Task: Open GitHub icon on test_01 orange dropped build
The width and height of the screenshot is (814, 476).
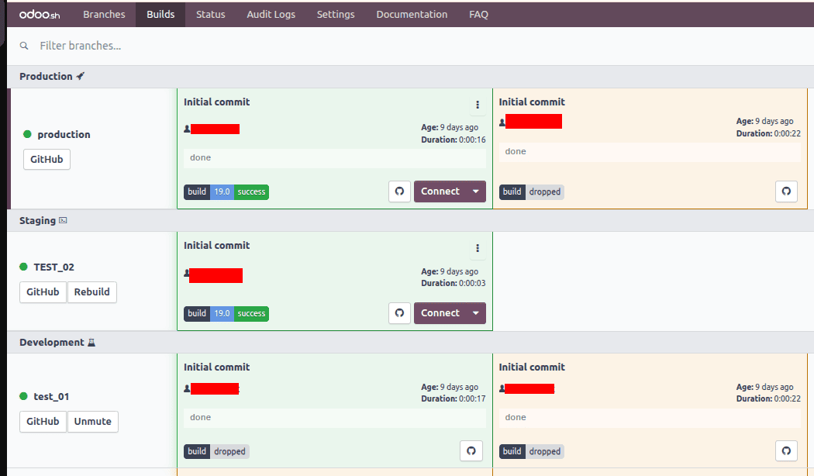Action: pos(787,451)
